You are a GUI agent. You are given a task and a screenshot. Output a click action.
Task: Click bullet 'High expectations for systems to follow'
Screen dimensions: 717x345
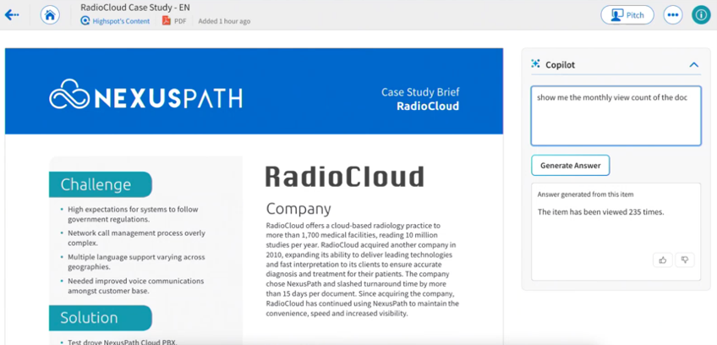click(x=133, y=209)
